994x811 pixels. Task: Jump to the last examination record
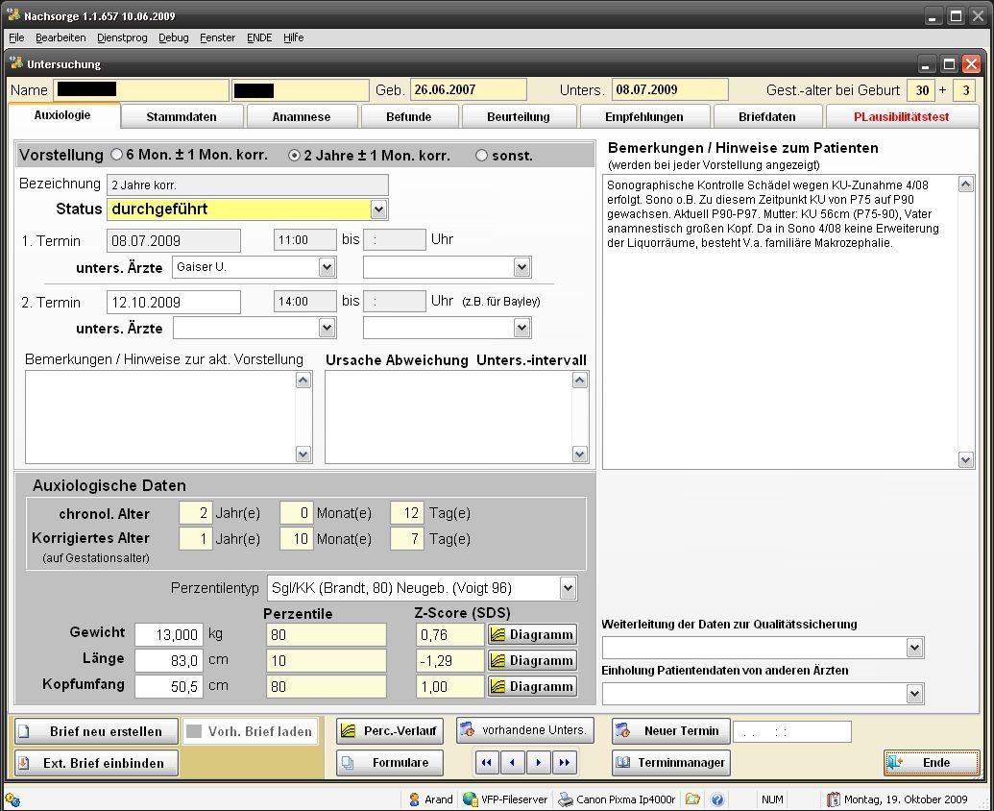tap(564, 763)
